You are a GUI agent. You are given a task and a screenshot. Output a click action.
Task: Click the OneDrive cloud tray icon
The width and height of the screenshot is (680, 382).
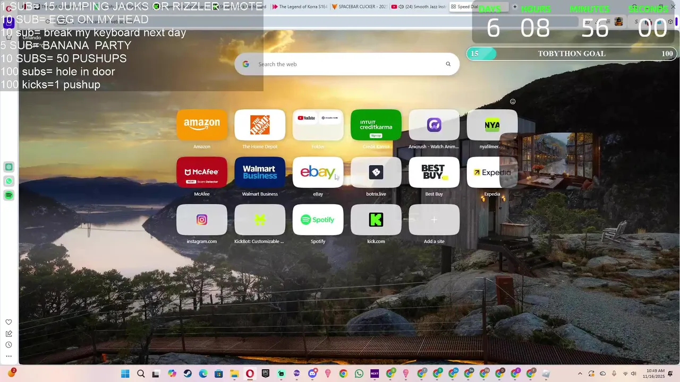[603, 374]
